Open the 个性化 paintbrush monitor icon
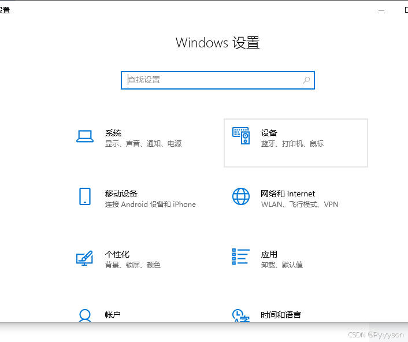The width and height of the screenshot is (408, 342). [84, 258]
